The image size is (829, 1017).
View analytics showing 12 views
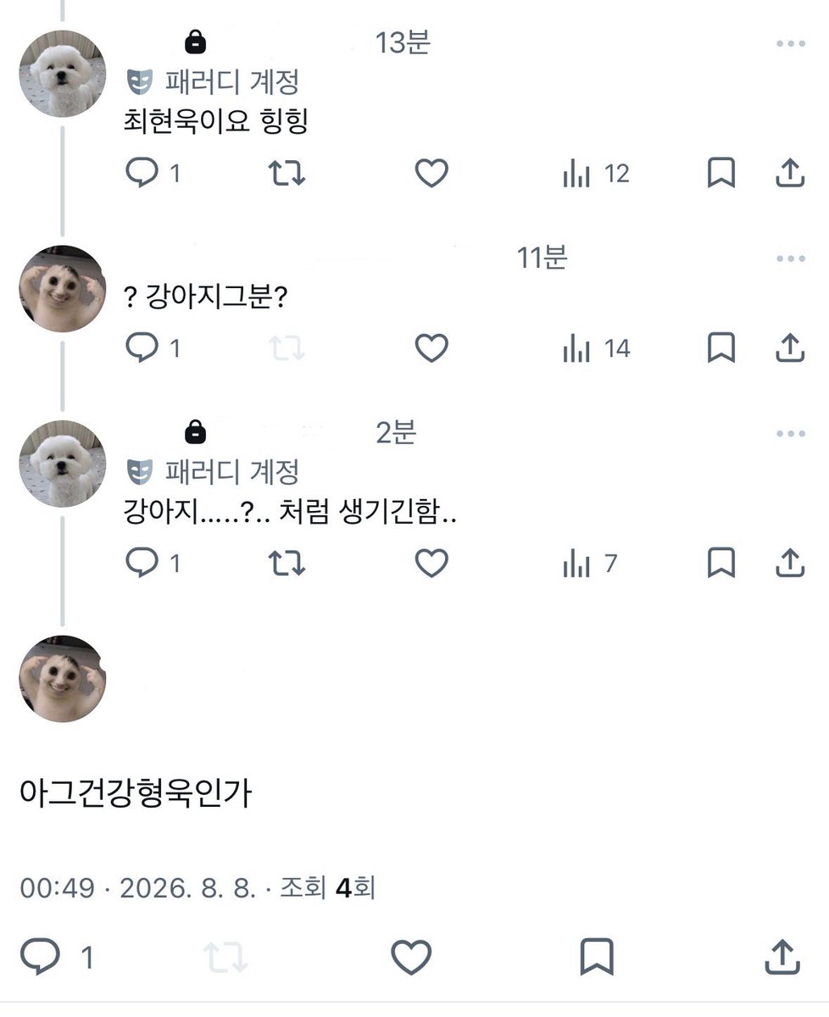(x=596, y=175)
